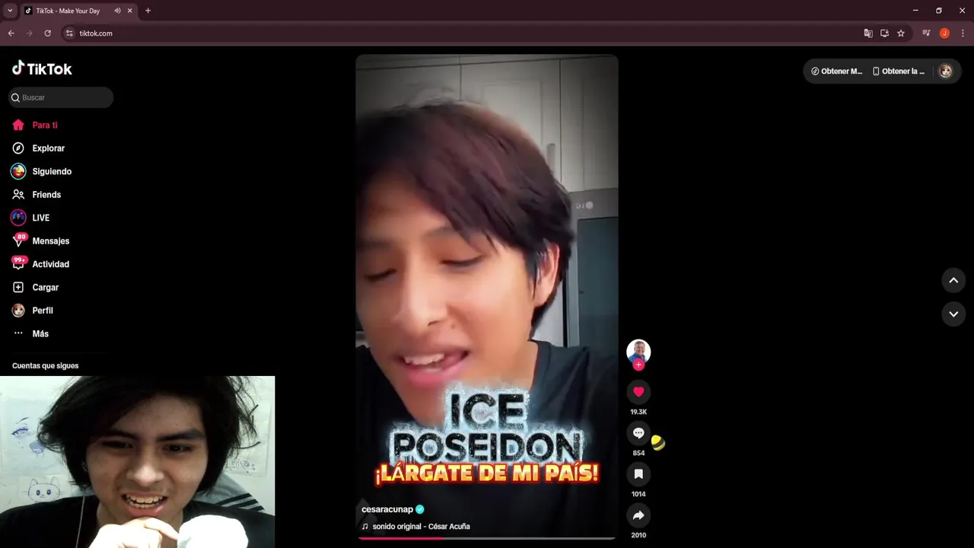Image resolution: width=974 pixels, height=548 pixels.
Task: Expand the Más options
Action: (x=30, y=334)
